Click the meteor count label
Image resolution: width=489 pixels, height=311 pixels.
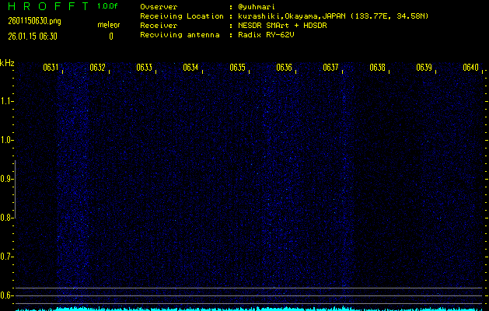point(110,25)
